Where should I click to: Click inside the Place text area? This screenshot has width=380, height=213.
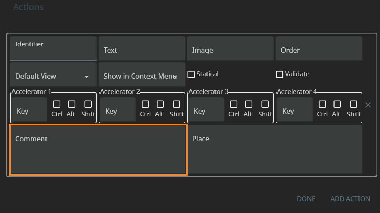click(x=275, y=149)
